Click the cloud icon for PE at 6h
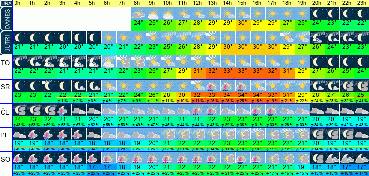Viewport: 369px width, 176px height. point(108,134)
